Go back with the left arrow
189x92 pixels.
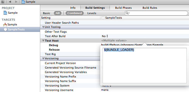[10, 2]
